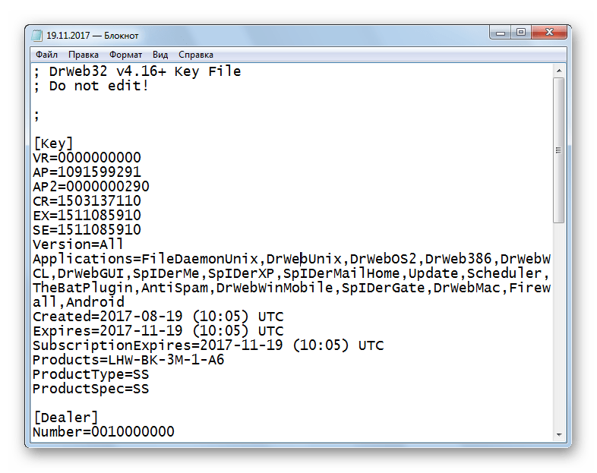Click the ProductType=SS text line
Viewport: 597px width, 473px height.
(90, 374)
